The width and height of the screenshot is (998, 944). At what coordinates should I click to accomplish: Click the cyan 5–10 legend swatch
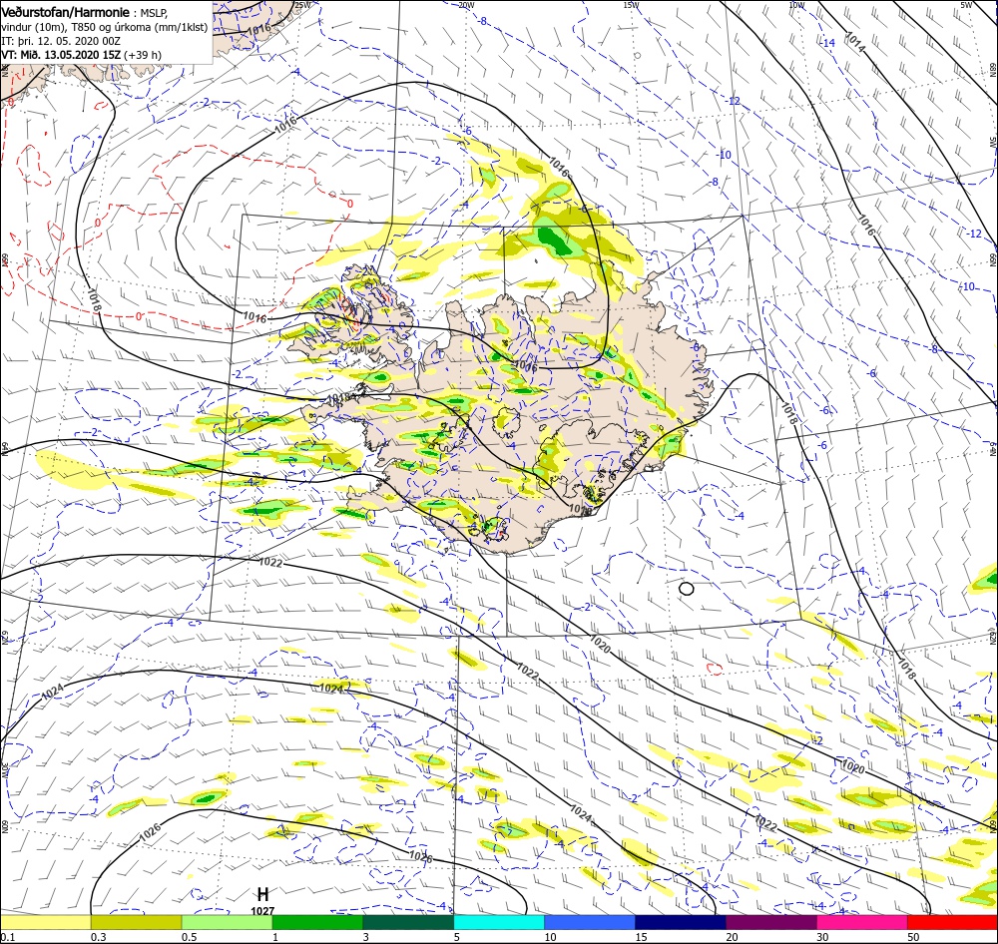click(499, 922)
